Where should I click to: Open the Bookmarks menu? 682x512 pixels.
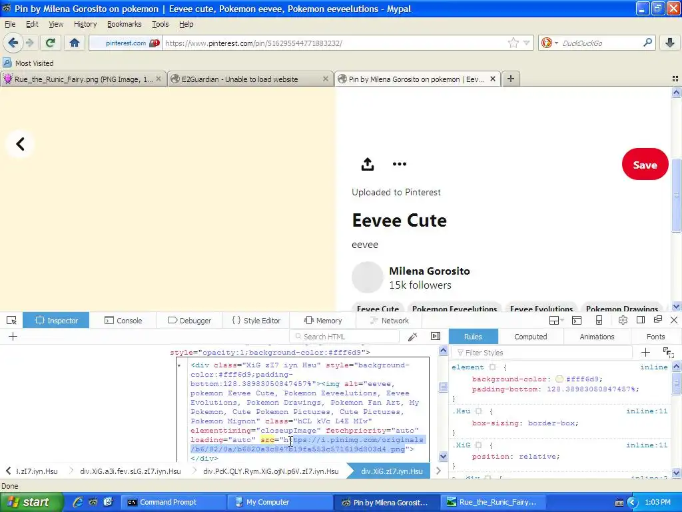coord(124,24)
